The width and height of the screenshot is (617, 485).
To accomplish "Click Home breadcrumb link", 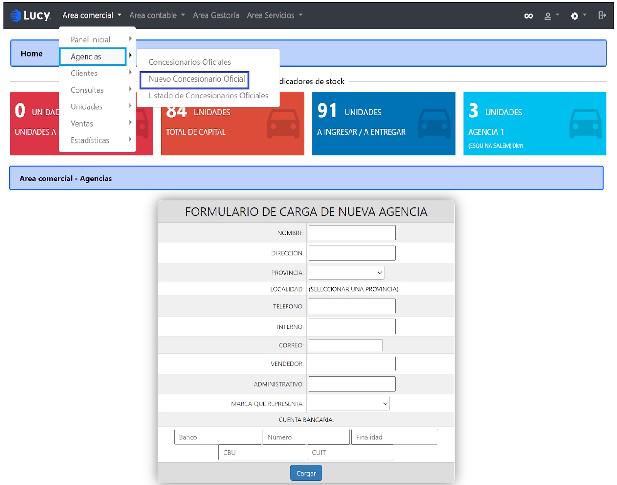I will tap(32, 54).
